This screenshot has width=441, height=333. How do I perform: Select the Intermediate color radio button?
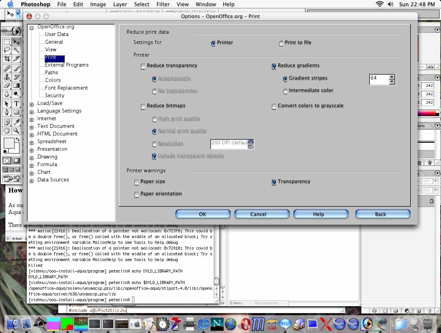(x=285, y=91)
